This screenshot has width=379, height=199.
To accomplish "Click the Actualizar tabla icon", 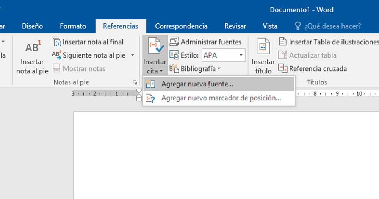I will 283,55.
